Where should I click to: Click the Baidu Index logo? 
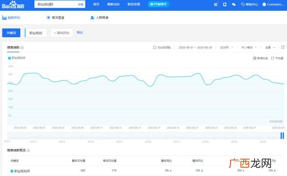[13, 5]
